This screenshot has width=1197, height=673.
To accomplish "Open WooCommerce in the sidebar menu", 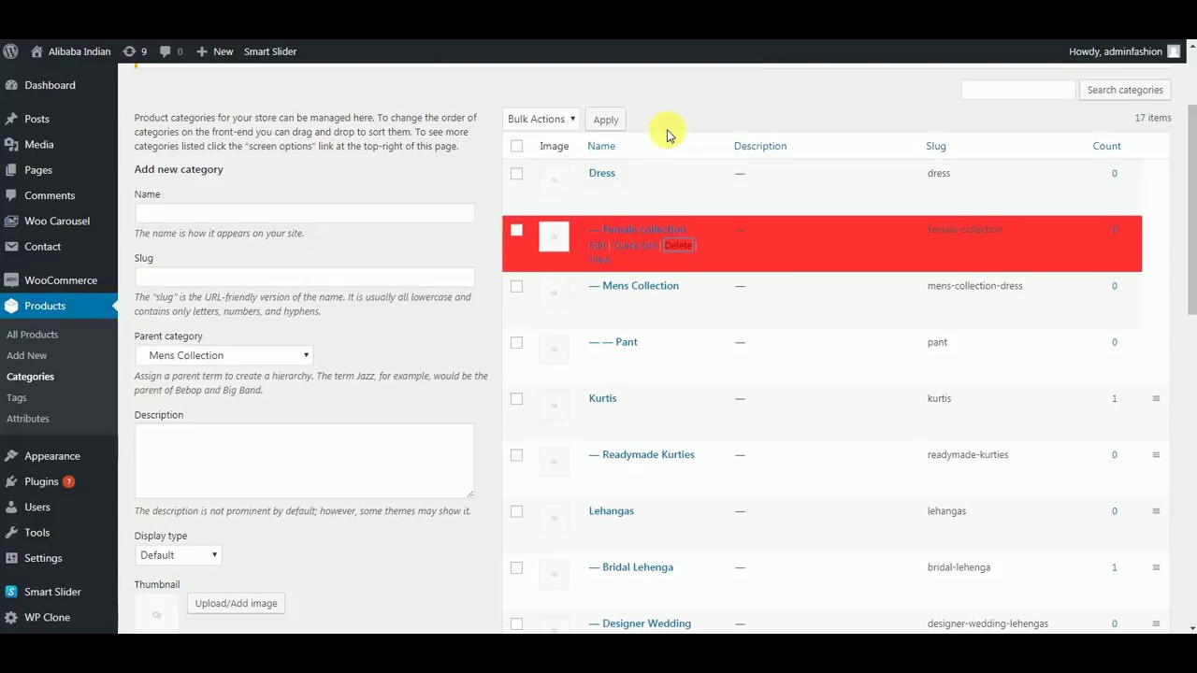I will 60,280.
